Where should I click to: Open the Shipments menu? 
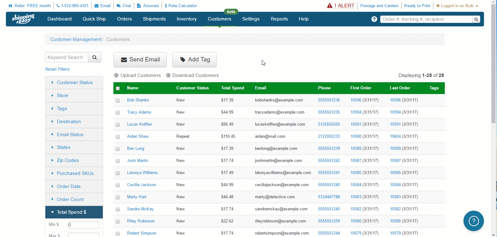[x=154, y=19]
